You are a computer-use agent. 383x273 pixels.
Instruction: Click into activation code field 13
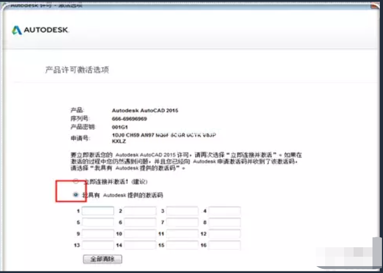pyautogui.click(x=98, y=245)
